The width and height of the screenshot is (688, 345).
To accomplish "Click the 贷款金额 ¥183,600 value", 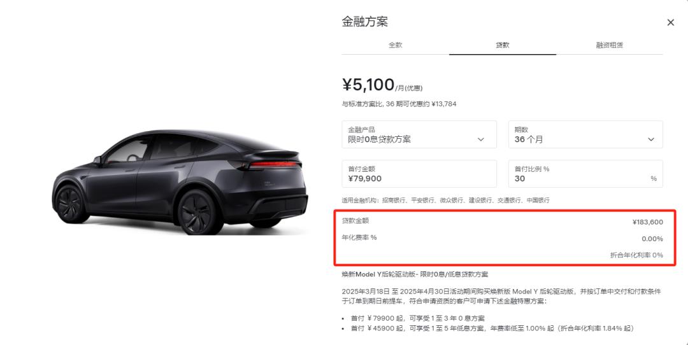I will tap(648, 222).
